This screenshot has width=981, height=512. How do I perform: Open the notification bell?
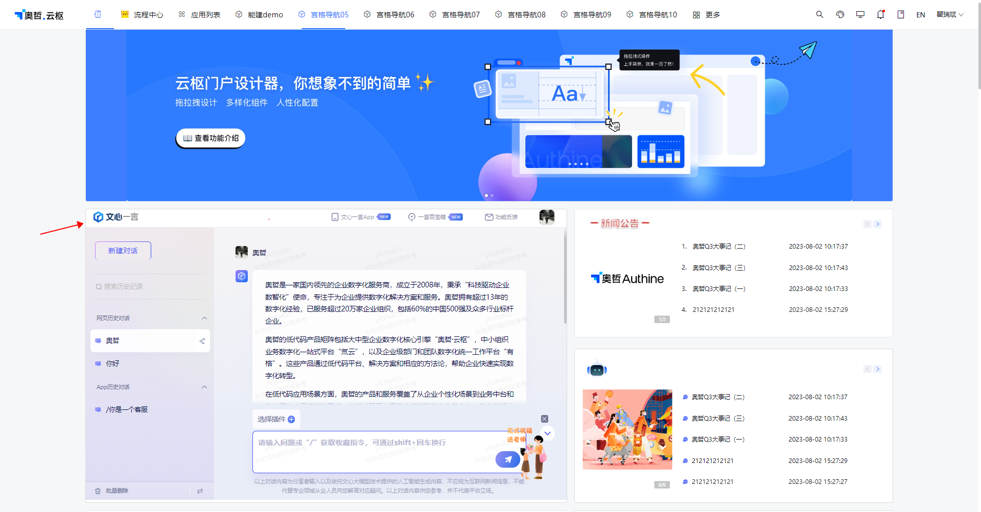pyautogui.click(x=880, y=14)
